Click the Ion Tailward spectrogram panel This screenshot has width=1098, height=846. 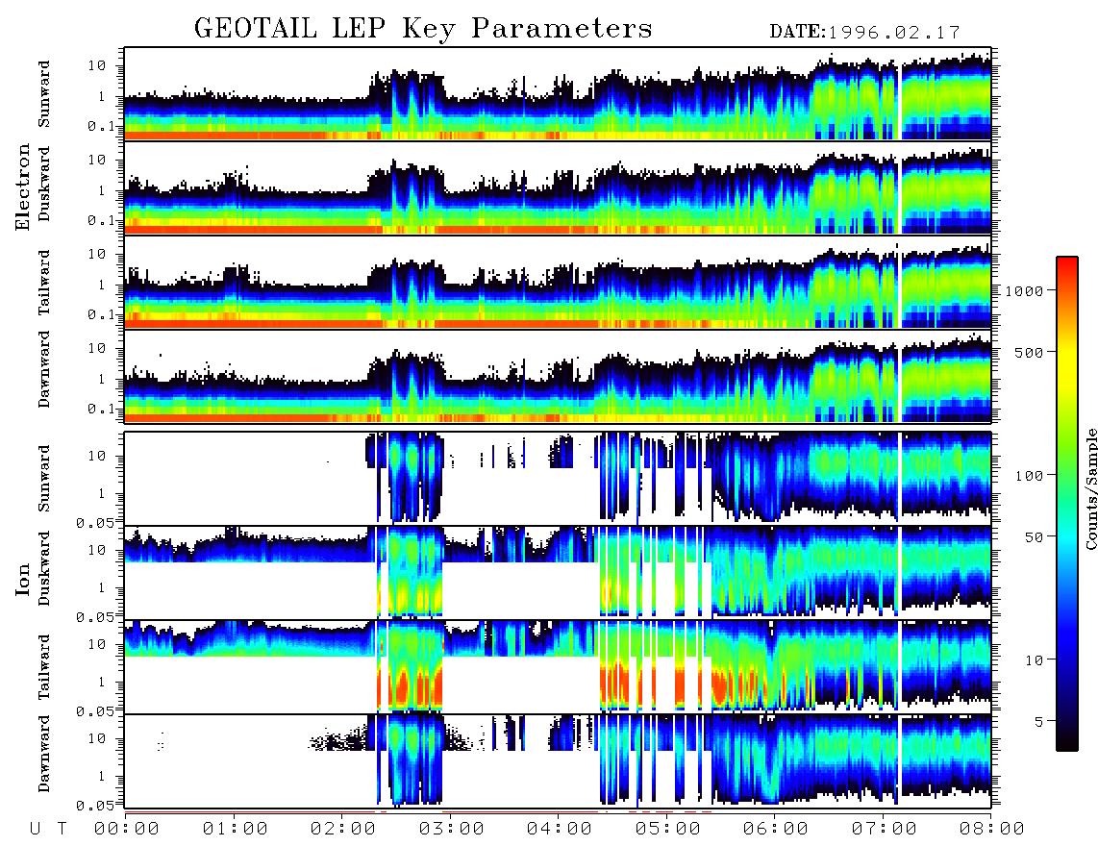[558, 667]
